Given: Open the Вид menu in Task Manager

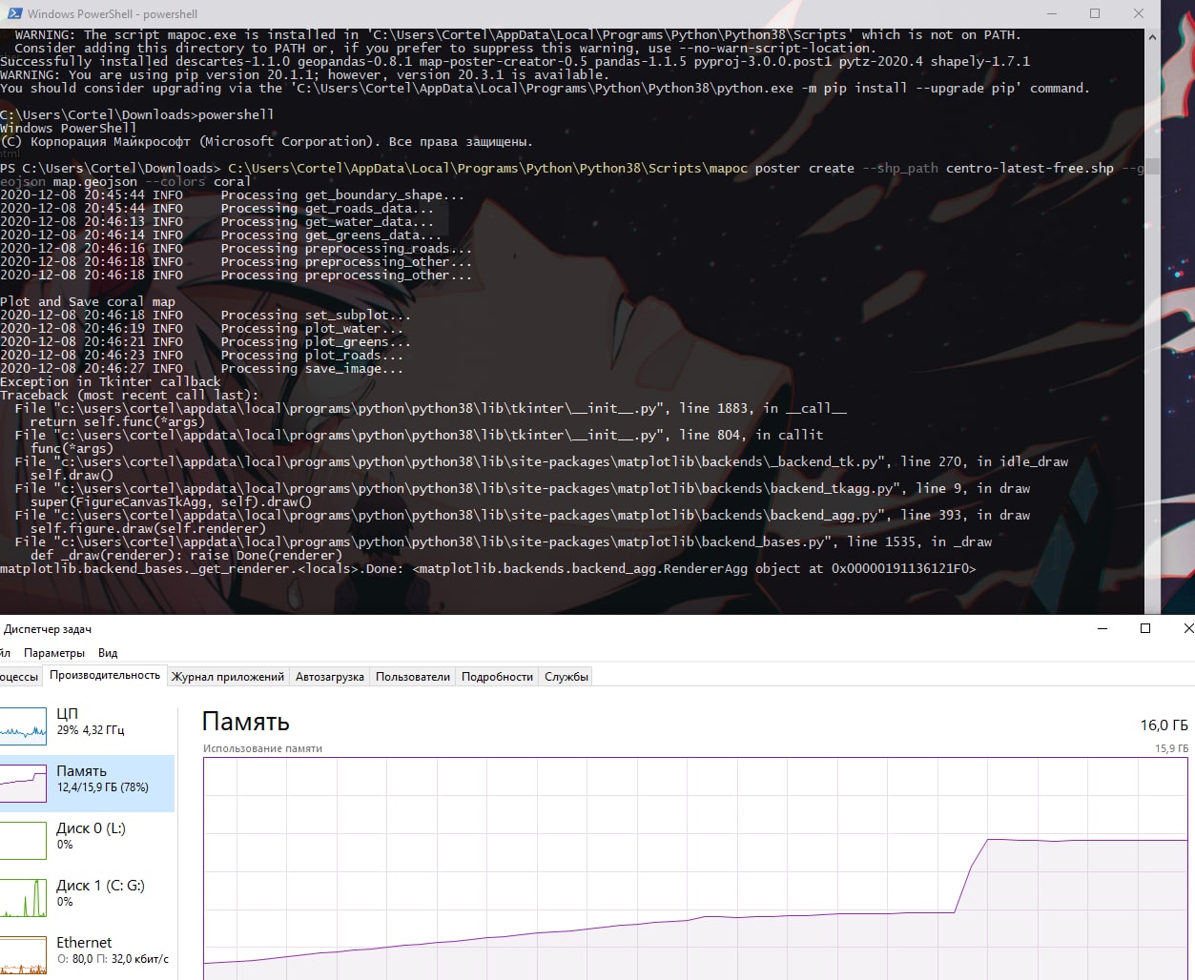Looking at the screenshot, I should click(108, 653).
